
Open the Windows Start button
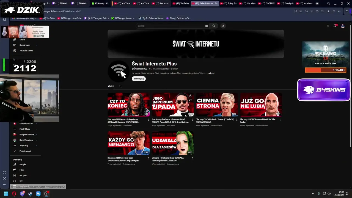(6, 194)
